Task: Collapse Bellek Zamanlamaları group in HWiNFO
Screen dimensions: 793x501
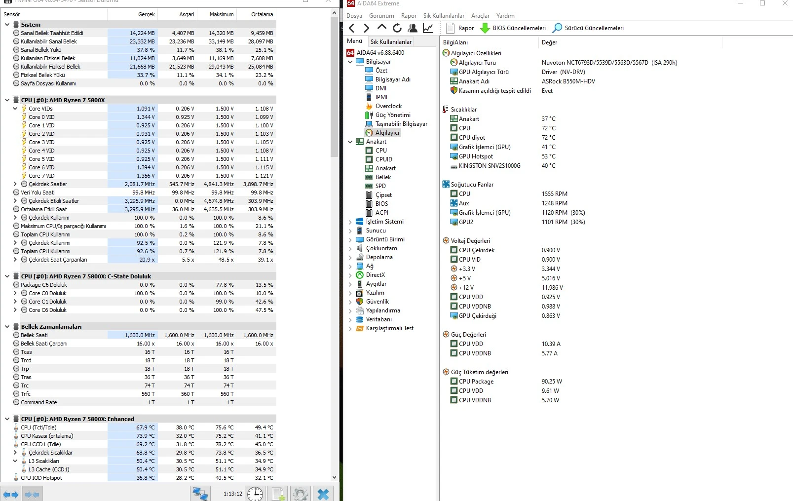Action: [7, 327]
